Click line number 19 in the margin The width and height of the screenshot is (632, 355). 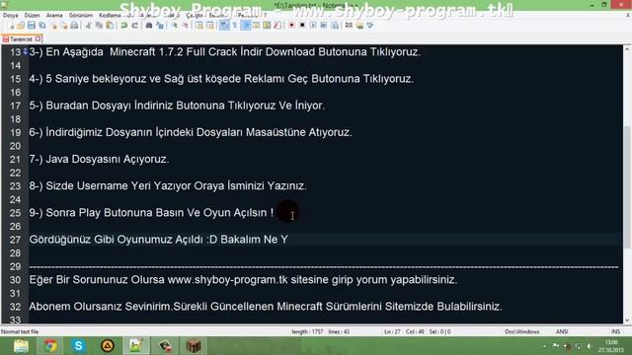(15, 132)
